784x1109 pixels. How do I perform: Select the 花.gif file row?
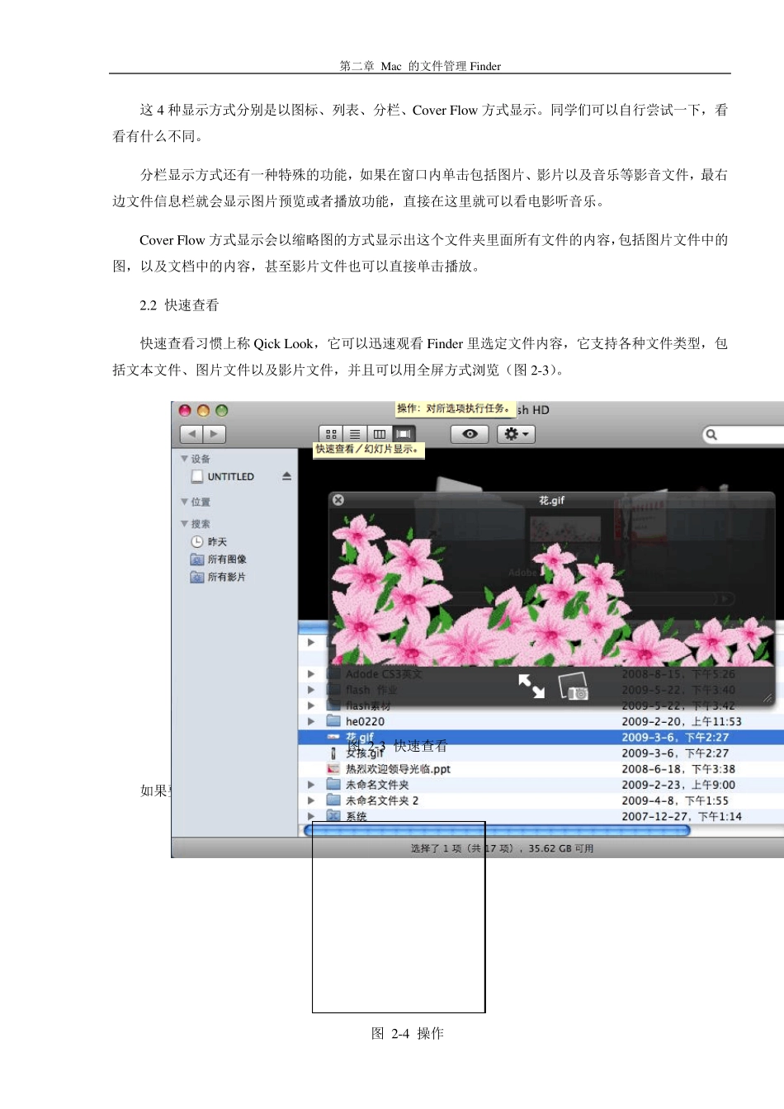point(541,737)
